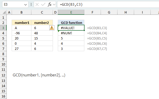Click the =GCD(B7,C7) formula text
Screen dimensions: 159x99
97,49
